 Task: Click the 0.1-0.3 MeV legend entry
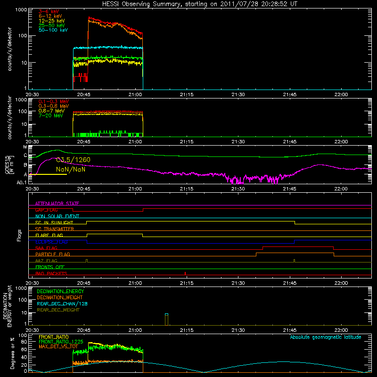[x=54, y=101]
